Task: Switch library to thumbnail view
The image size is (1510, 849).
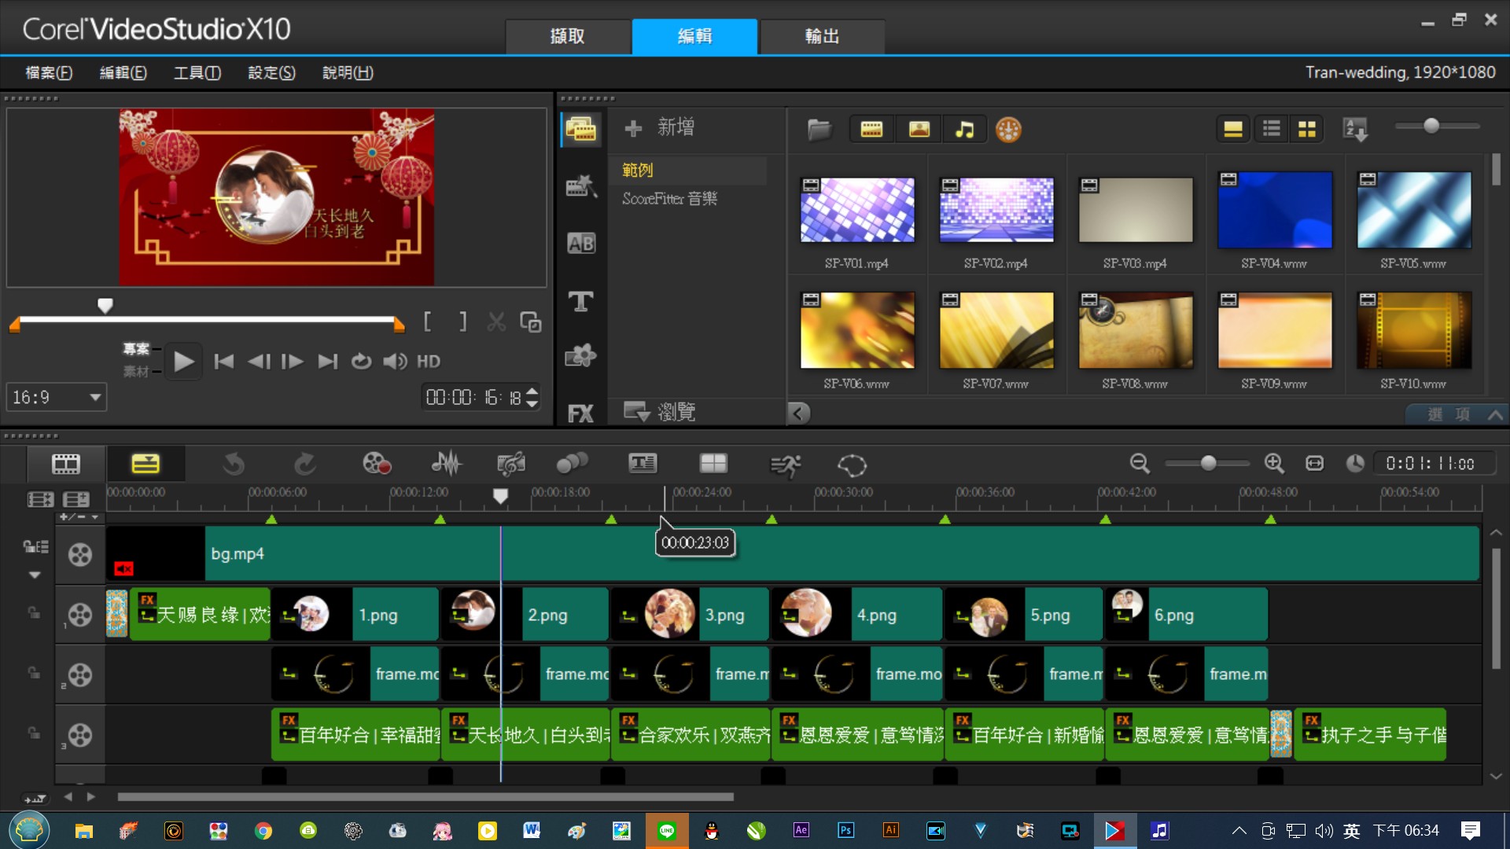Action: click(1307, 129)
